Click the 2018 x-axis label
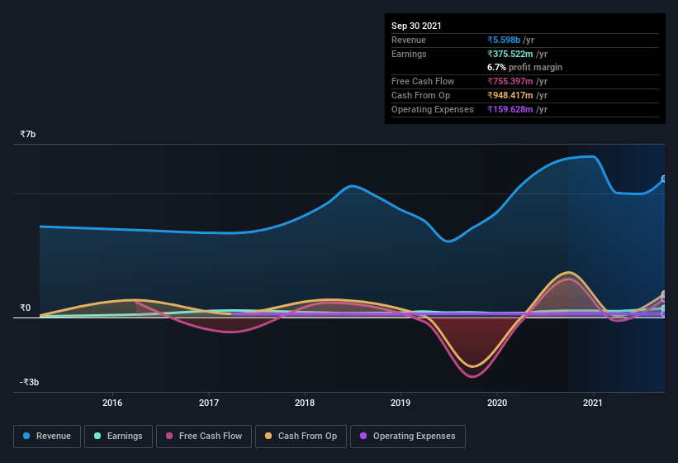The height and width of the screenshot is (463, 678). (305, 403)
